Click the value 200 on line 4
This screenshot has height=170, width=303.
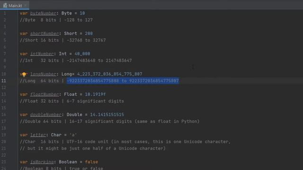coord(89,34)
